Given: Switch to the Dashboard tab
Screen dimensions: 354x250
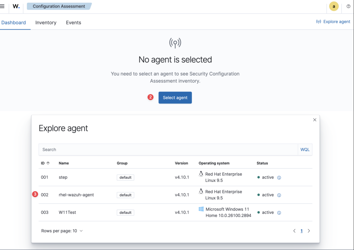Looking at the screenshot, I should [13, 23].
